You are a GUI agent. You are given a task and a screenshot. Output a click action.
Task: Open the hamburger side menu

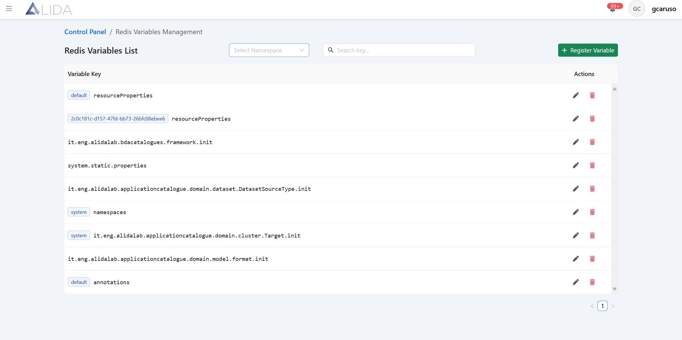click(x=9, y=9)
